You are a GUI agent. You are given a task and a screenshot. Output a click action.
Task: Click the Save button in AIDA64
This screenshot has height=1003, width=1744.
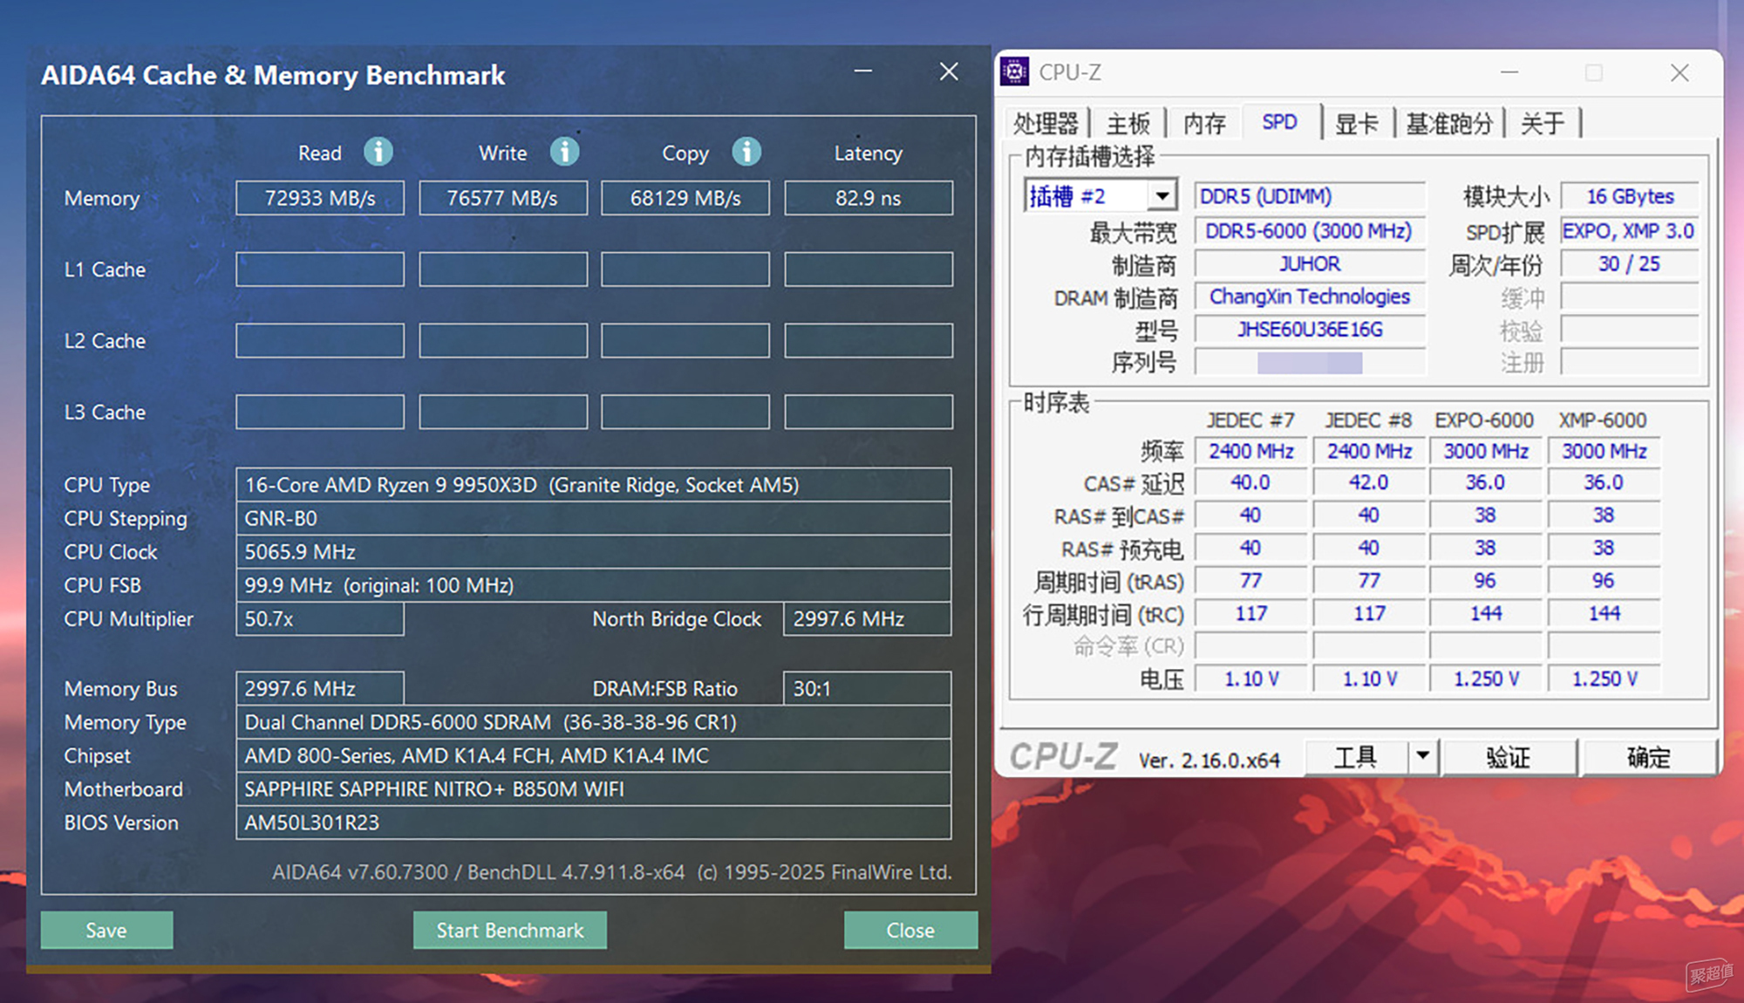pyautogui.click(x=106, y=930)
